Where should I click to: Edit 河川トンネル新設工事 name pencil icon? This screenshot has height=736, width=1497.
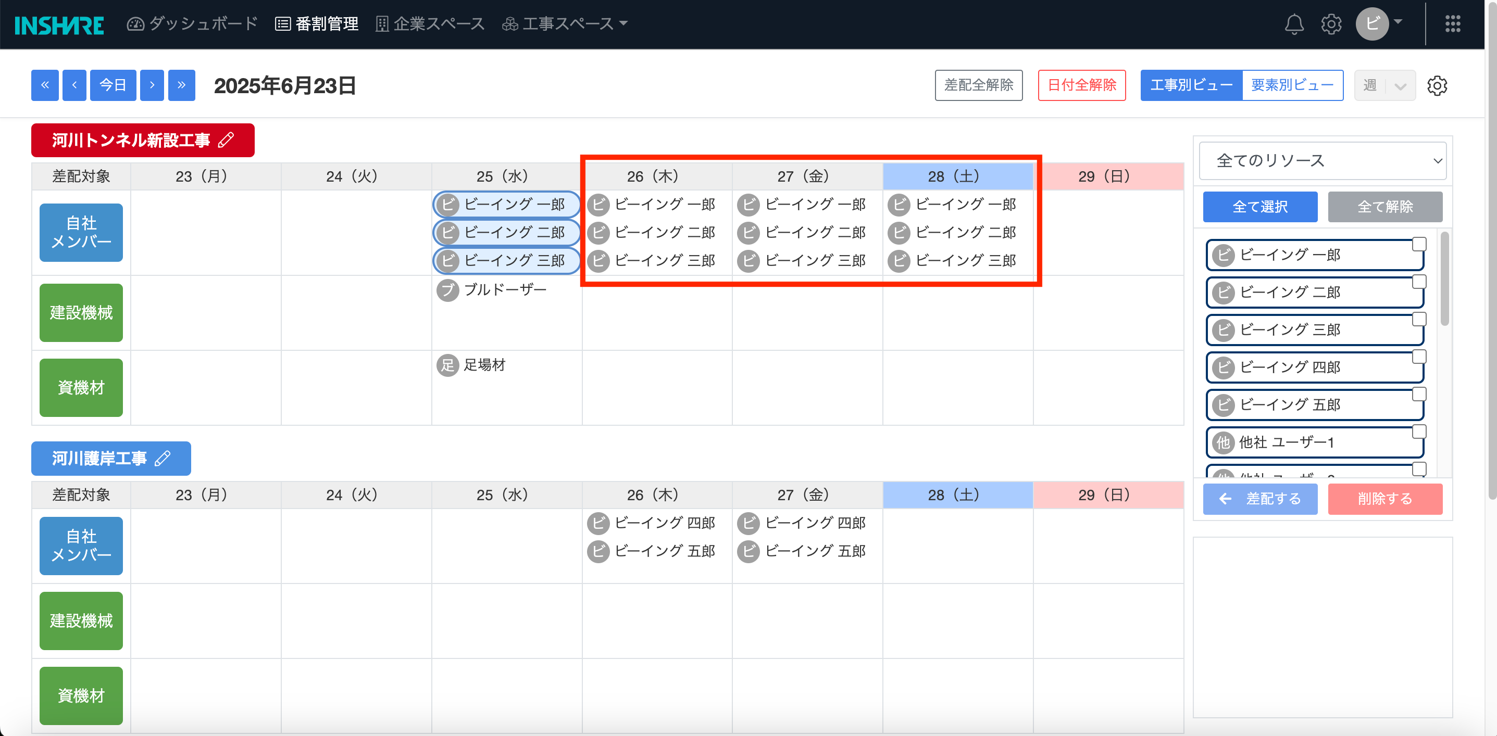226,140
